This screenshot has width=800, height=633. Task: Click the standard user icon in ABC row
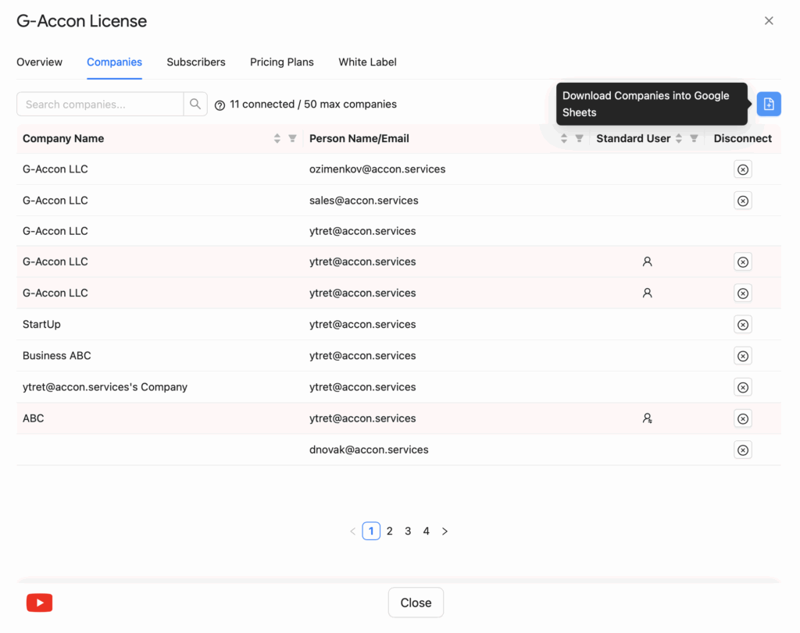647,418
